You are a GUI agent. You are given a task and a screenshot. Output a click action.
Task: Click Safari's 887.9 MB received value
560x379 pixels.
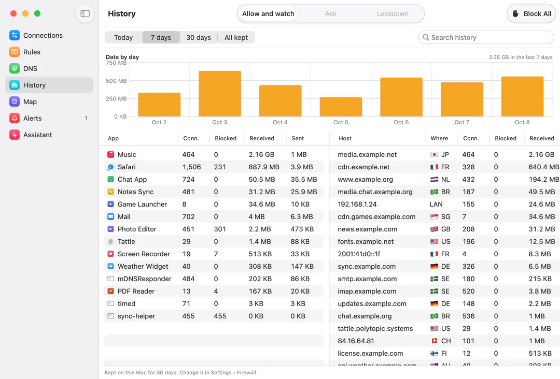[x=264, y=167]
